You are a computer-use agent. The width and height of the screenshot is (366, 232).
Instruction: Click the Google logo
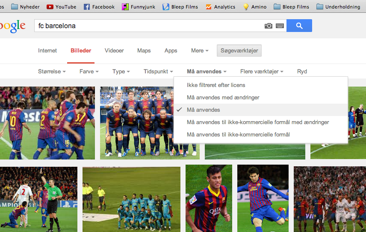coord(13,26)
